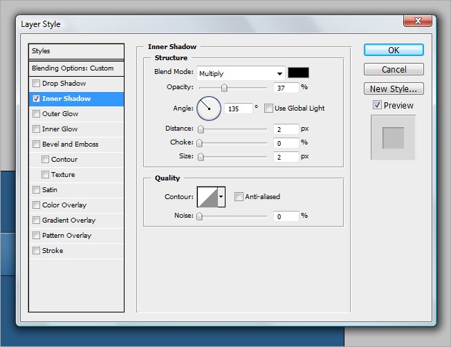Tick the Pattern Overlay checkbox
The height and width of the screenshot is (347, 451).
click(x=36, y=236)
